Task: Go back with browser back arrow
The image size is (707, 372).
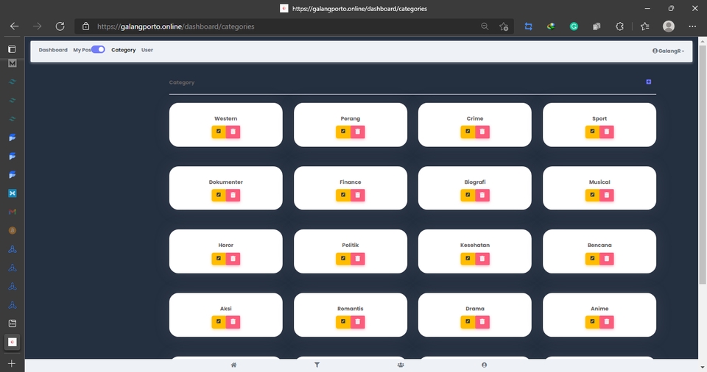Action: point(15,26)
